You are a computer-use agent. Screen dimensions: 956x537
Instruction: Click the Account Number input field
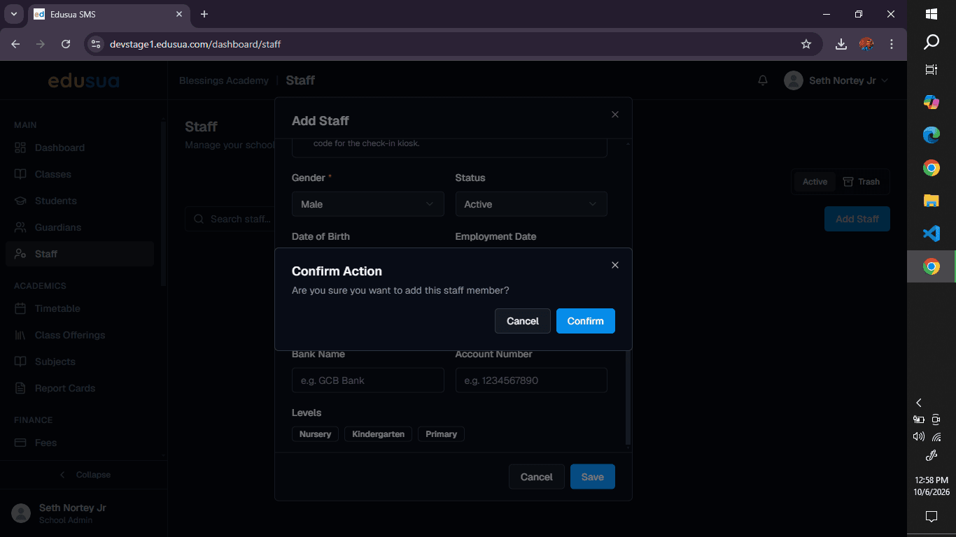531,380
